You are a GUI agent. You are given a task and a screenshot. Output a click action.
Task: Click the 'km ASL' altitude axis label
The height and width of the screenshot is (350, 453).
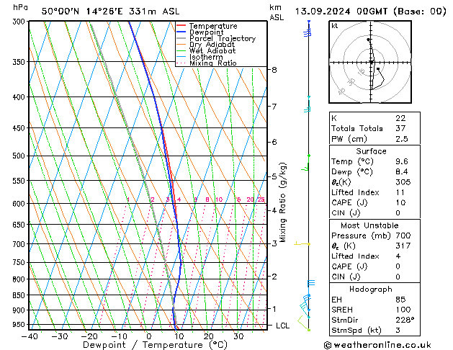[277, 12]
